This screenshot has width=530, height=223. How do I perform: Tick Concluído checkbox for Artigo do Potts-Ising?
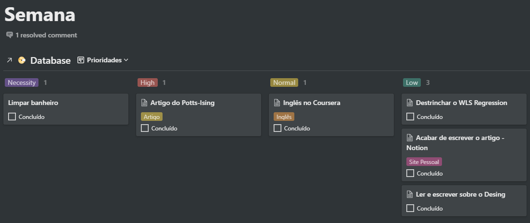tap(145, 128)
